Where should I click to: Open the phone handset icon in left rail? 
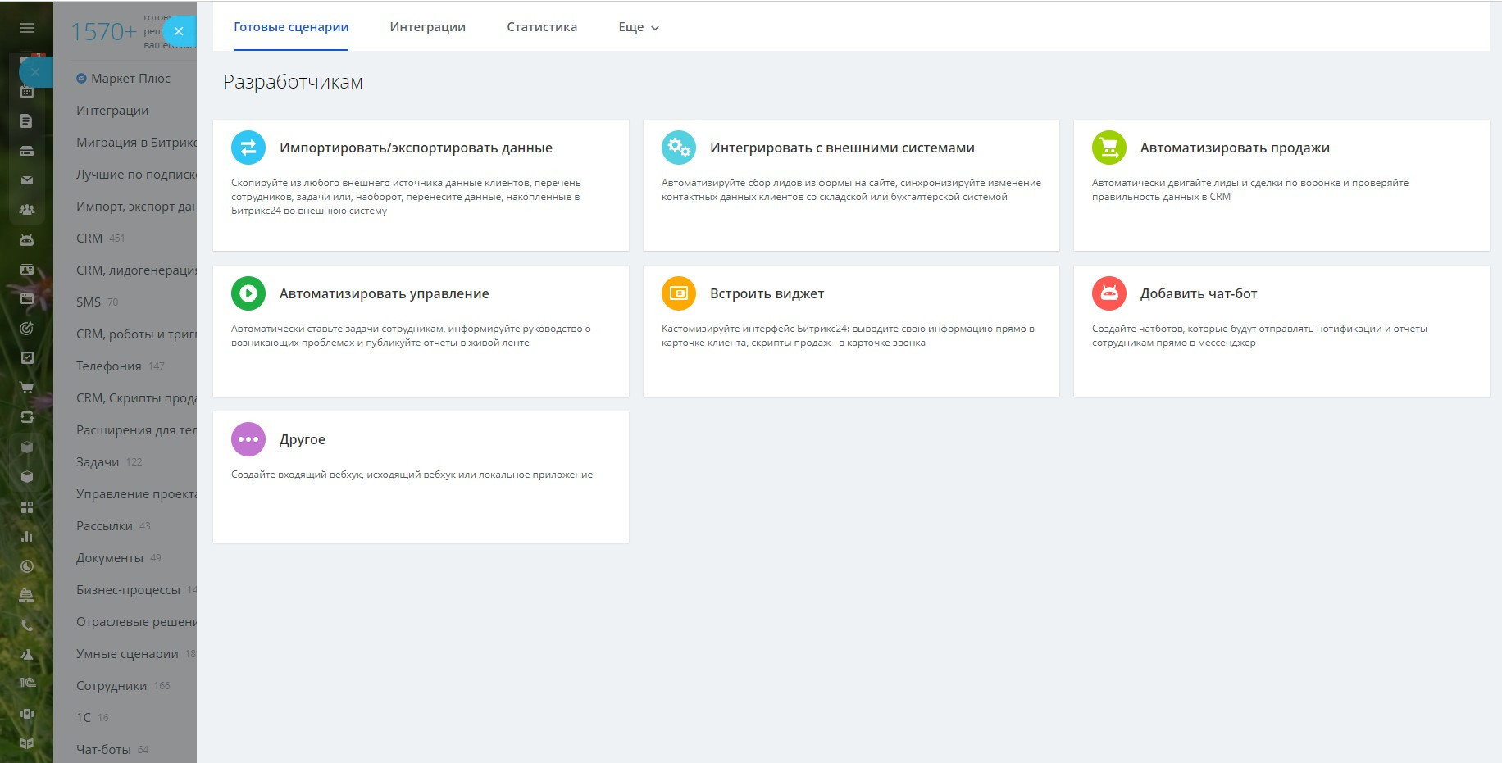tap(27, 625)
